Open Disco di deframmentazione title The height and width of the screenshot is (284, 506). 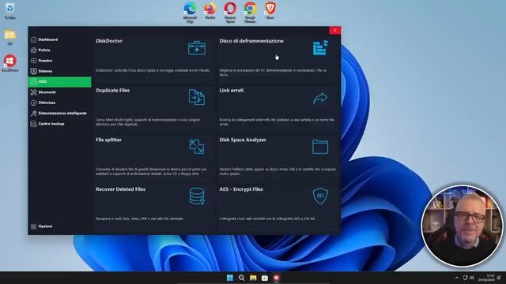coord(251,41)
